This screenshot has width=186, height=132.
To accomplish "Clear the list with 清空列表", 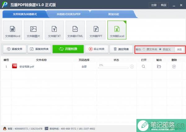I will tap(121, 49).
